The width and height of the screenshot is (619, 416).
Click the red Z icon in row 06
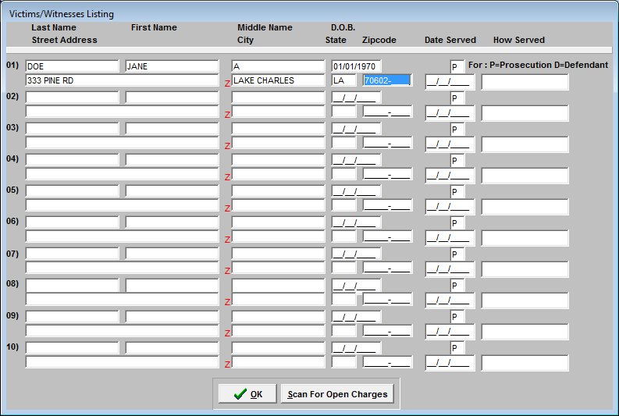point(227,240)
